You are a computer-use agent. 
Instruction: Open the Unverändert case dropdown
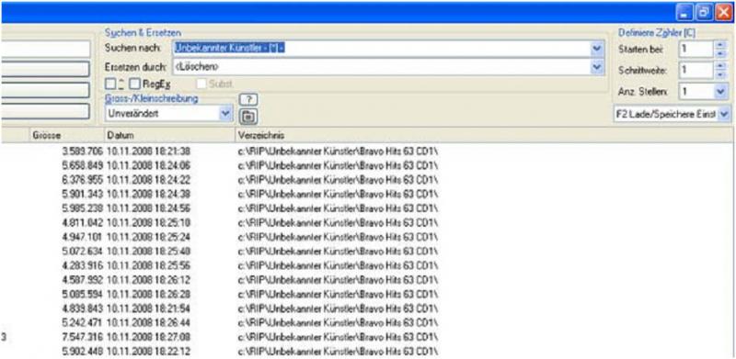coord(226,113)
